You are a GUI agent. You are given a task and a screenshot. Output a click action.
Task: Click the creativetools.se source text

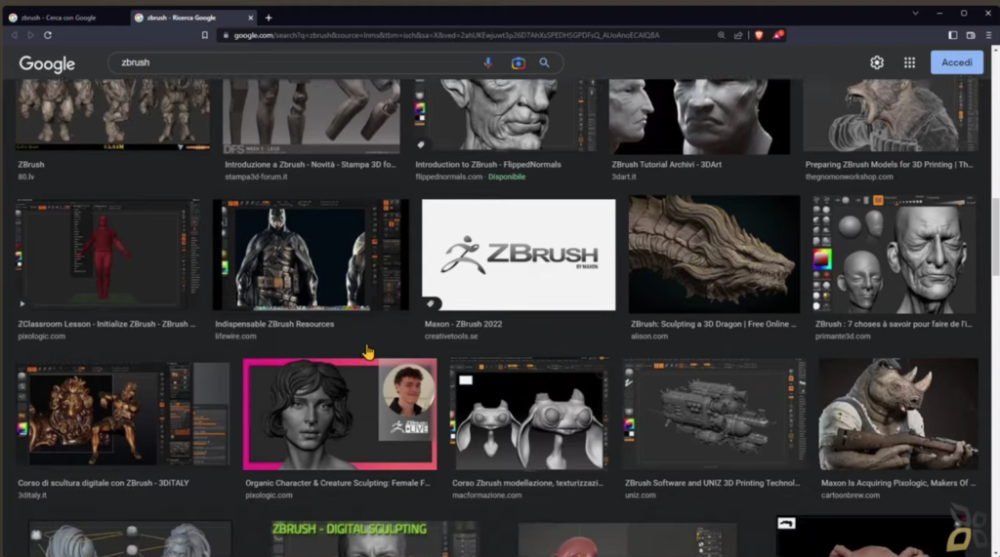pos(451,336)
